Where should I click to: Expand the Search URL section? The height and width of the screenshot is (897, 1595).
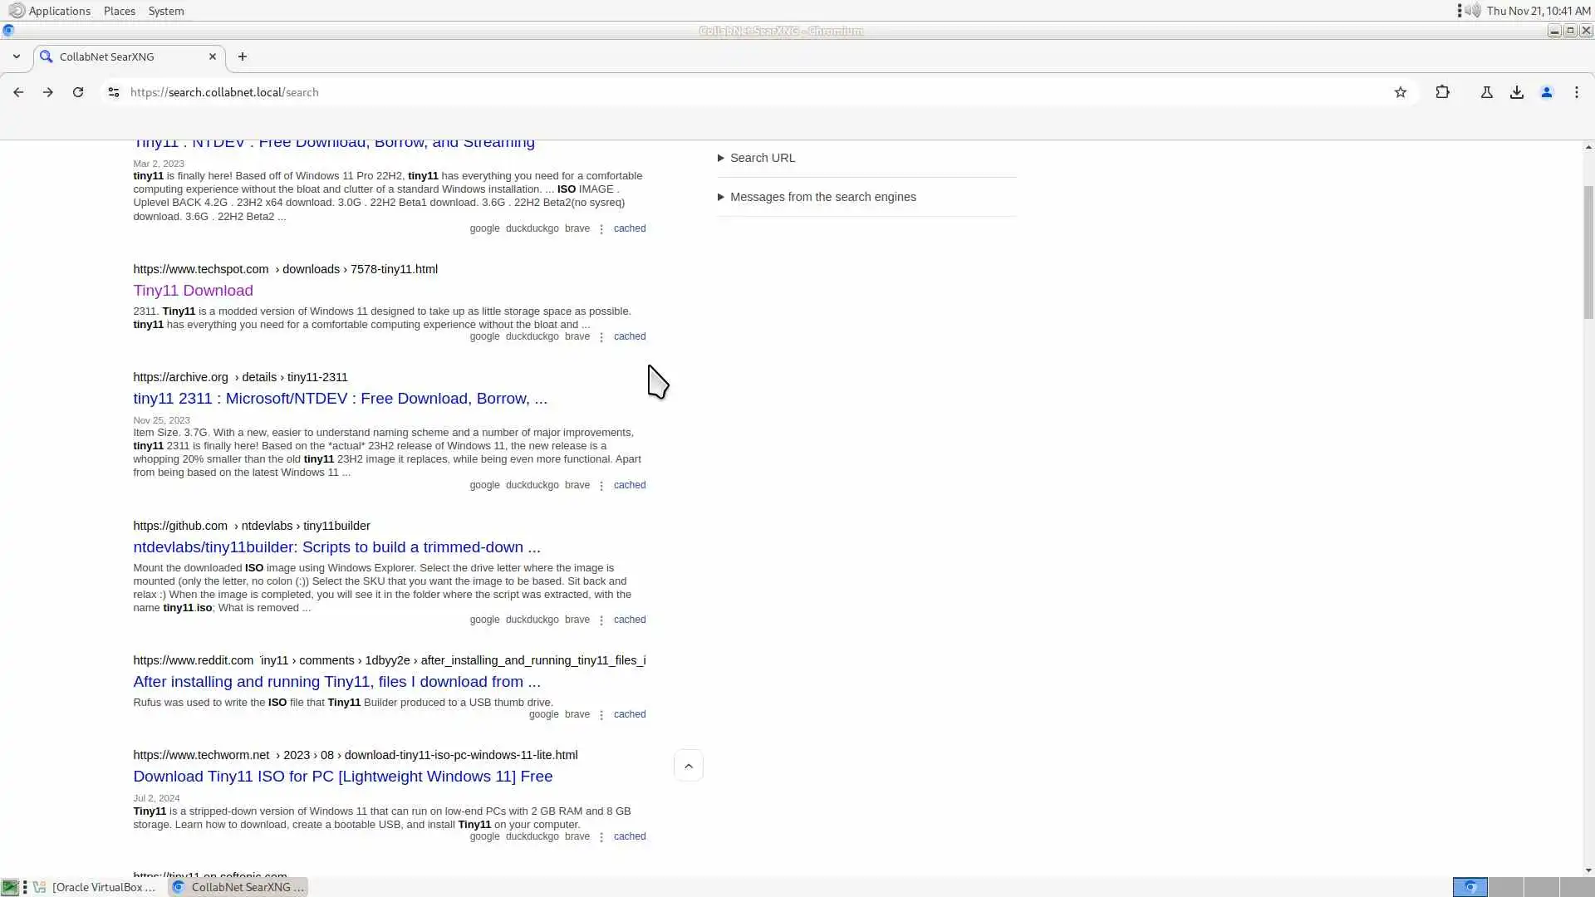[762, 158]
